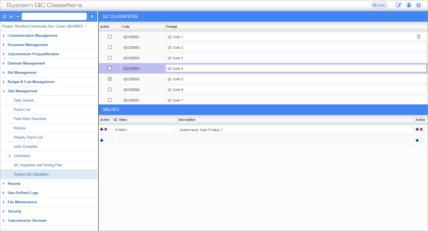Screen dimensions: 428x231
Task: Collapse Site Management arrow
Action: [x=4, y=91]
